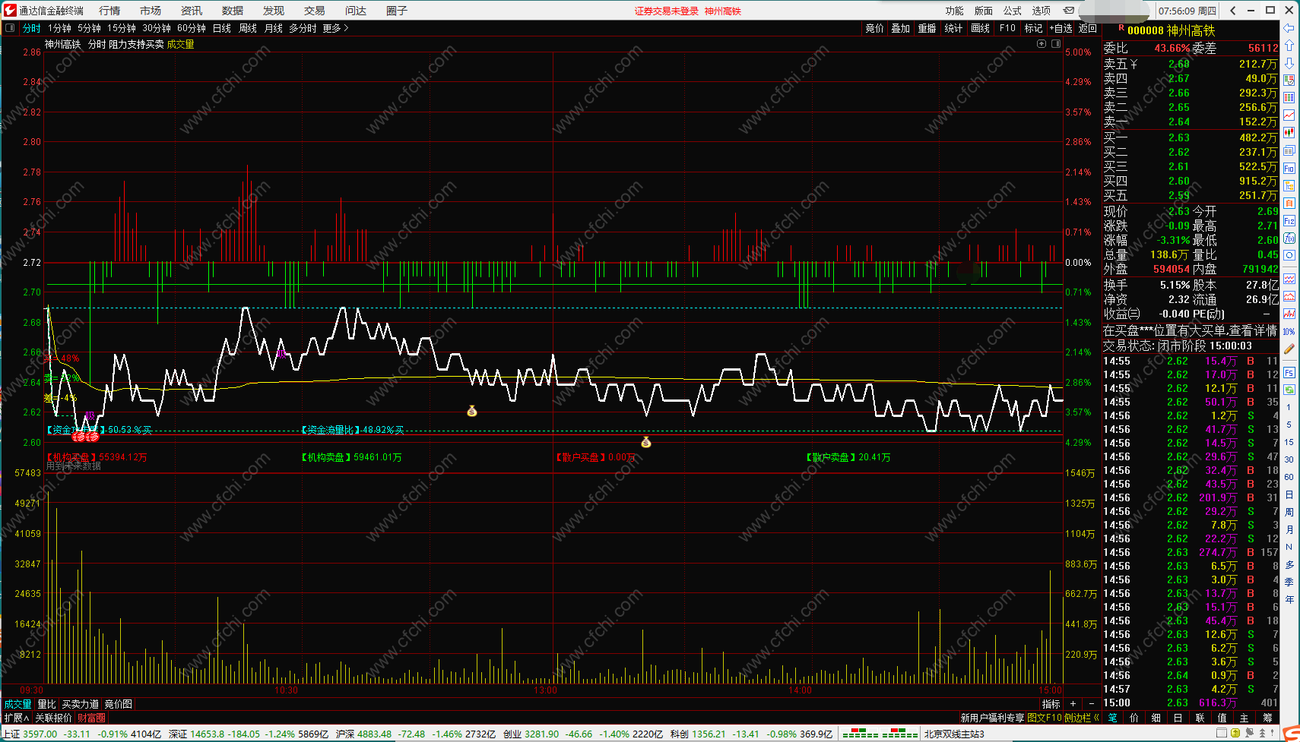1300x742 pixels.
Task: Click the chart panel restore icon
Action: click(x=1056, y=44)
